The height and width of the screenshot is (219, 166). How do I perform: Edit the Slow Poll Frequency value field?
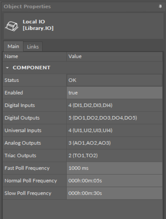[x=114, y=193]
